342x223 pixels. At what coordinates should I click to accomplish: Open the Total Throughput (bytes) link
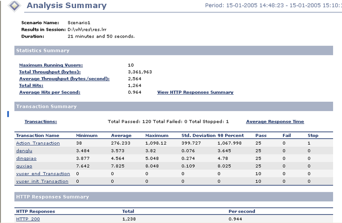coord(50,72)
